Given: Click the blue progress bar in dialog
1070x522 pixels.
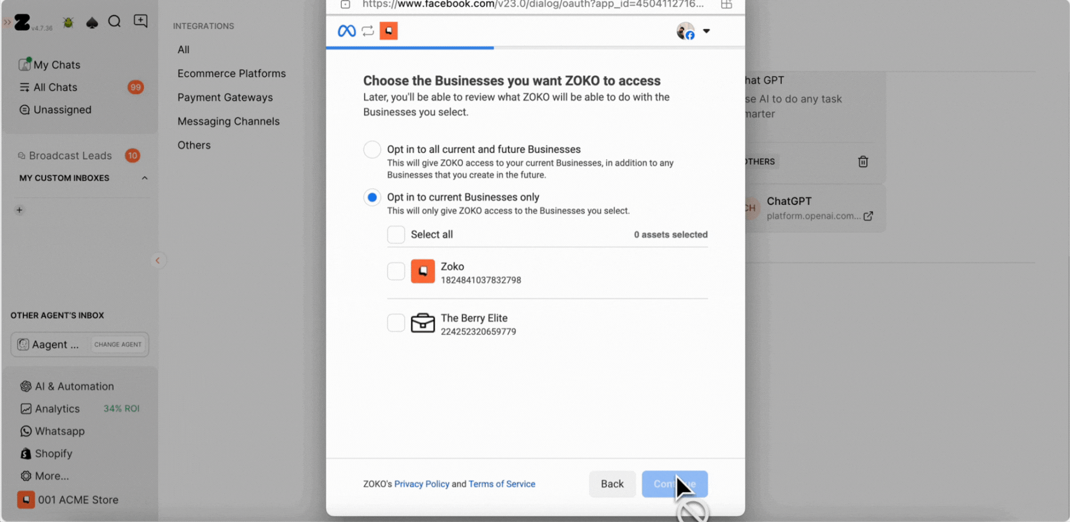Looking at the screenshot, I should tap(410, 48).
